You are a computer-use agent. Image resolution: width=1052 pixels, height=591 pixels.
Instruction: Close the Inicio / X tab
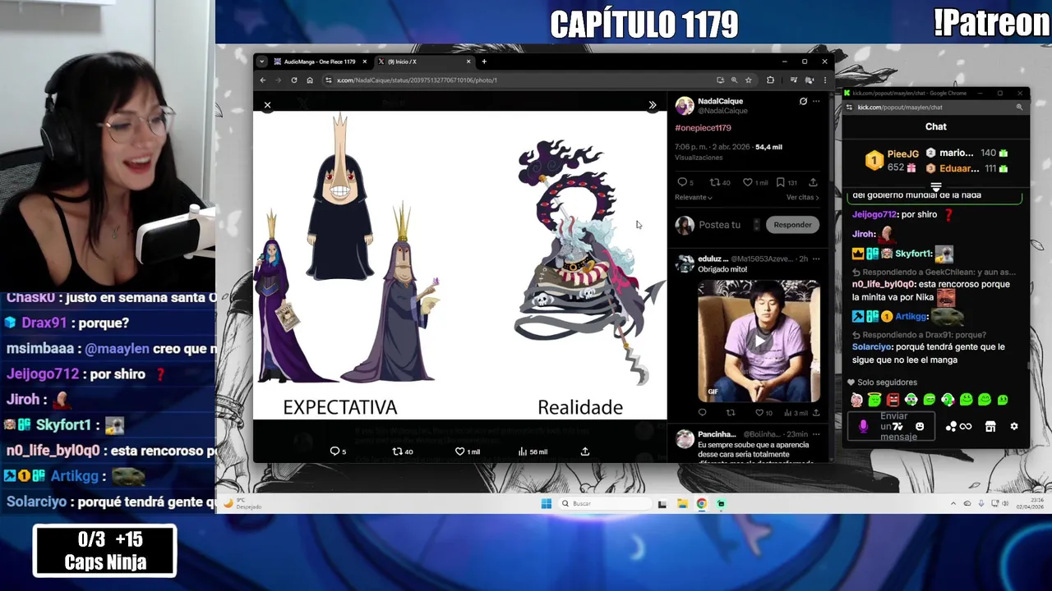pos(469,62)
